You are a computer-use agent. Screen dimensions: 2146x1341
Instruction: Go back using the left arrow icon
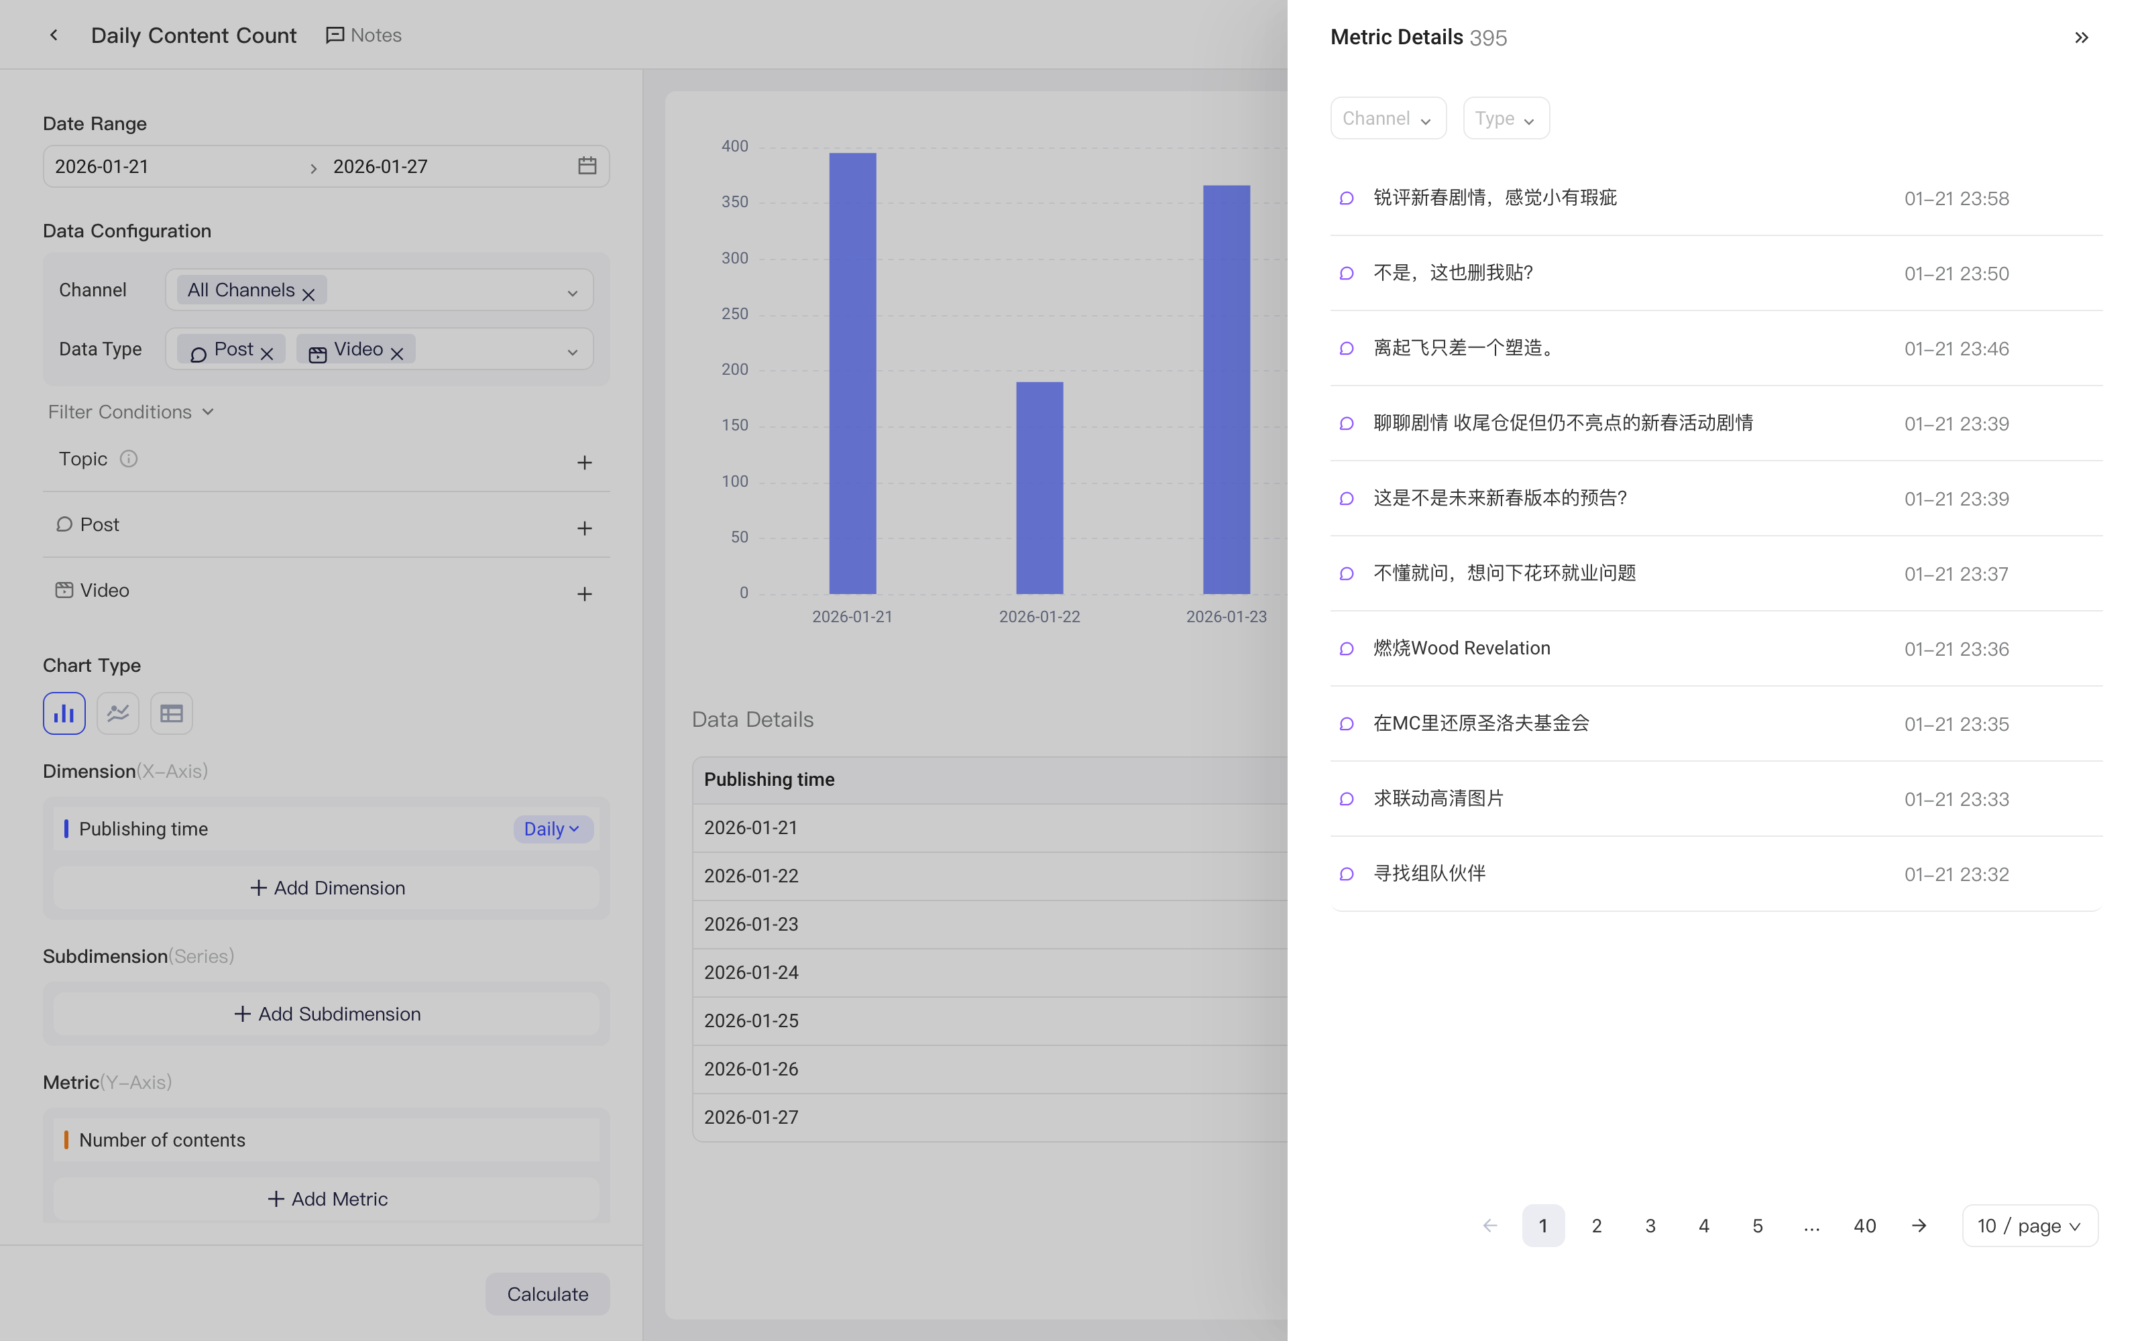[54, 35]
